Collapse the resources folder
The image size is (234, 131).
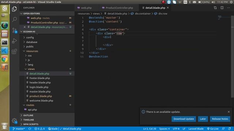[x=47, y=51]
